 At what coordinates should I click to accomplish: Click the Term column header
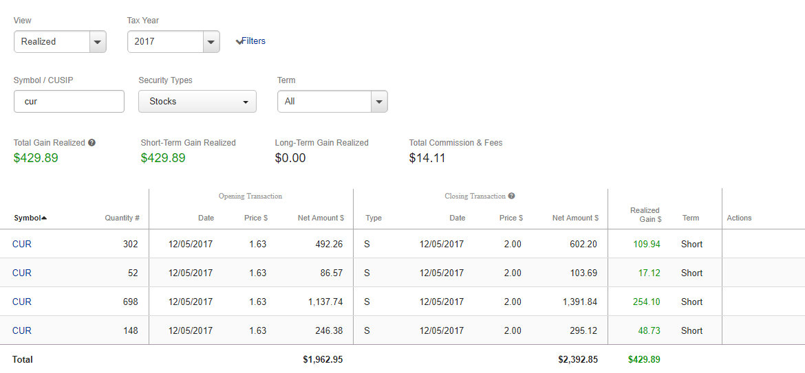tap(691, 218)
